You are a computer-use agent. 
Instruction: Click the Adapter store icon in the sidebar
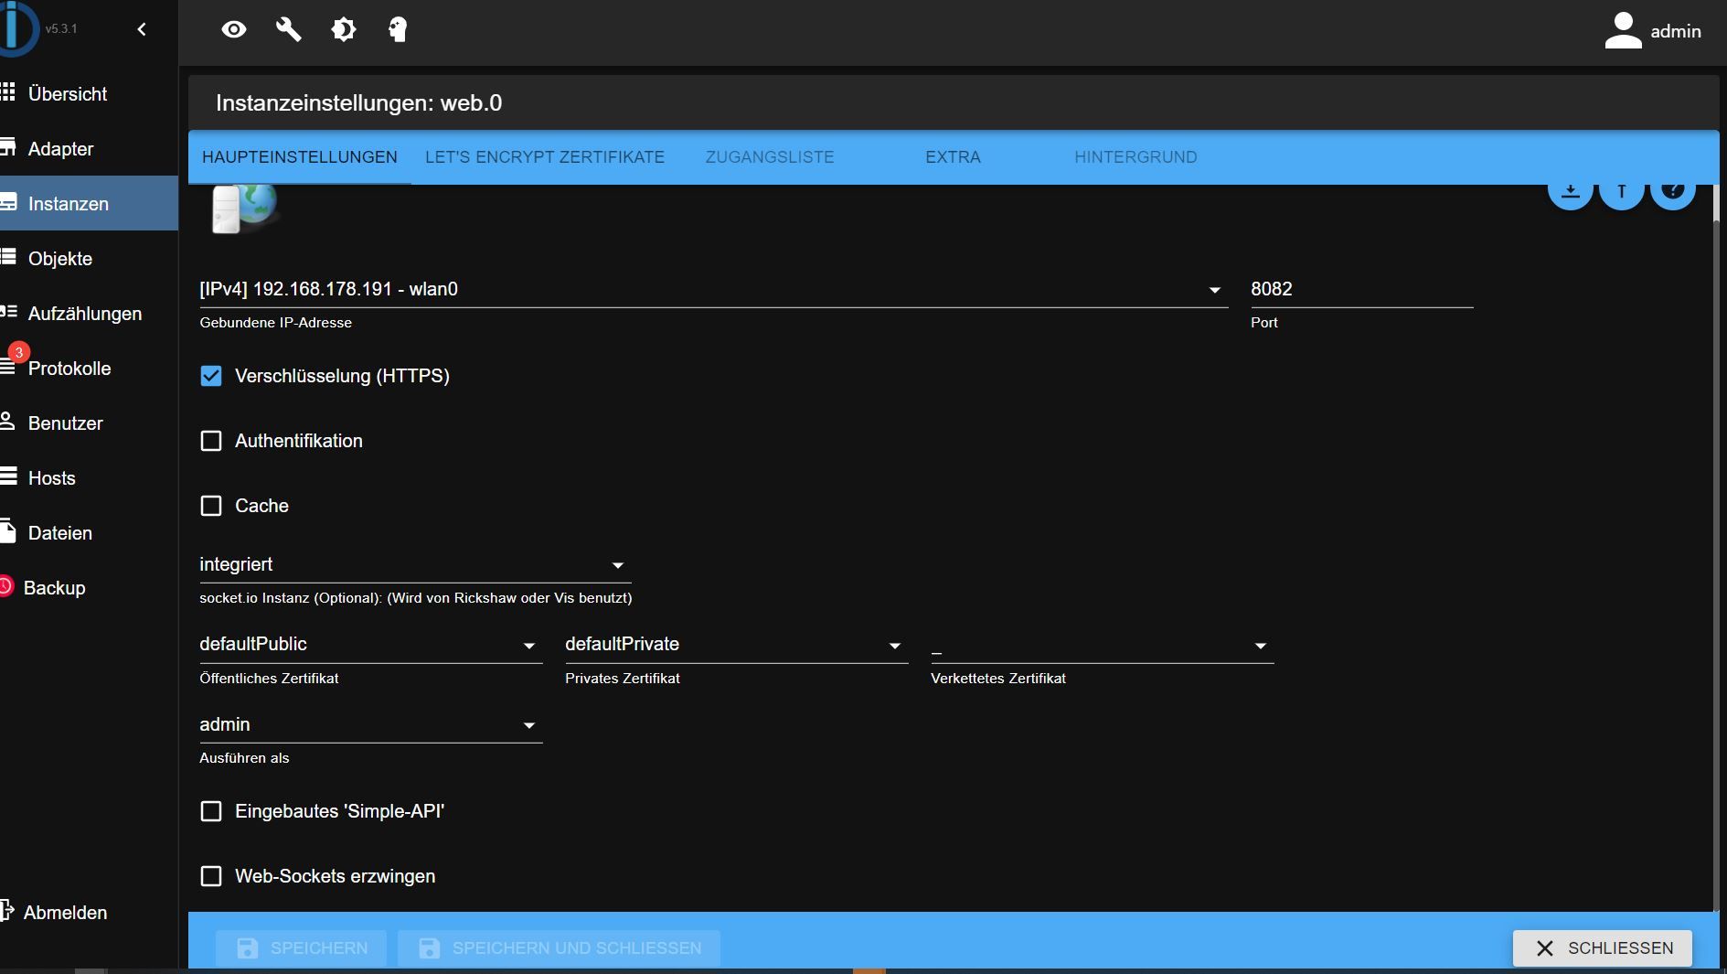coord(8,147)
